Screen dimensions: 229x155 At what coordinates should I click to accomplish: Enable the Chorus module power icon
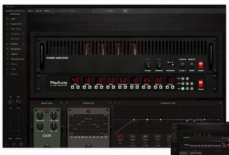tap(7, 64)
